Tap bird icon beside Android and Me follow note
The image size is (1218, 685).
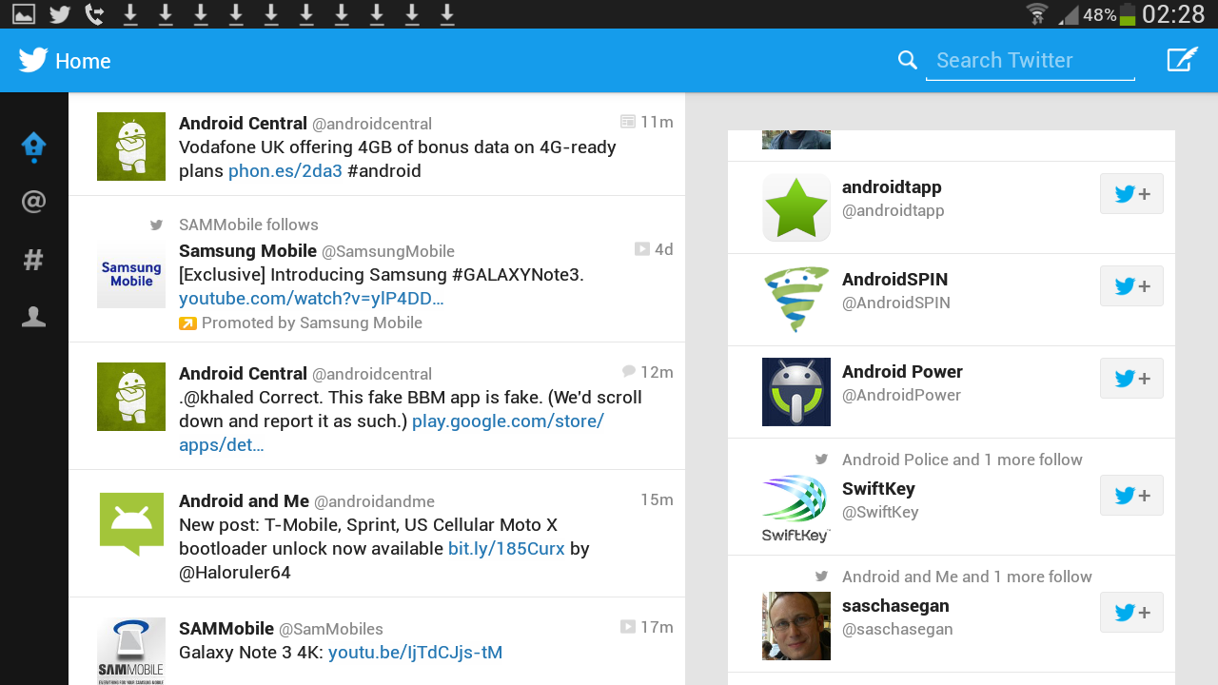822,577
